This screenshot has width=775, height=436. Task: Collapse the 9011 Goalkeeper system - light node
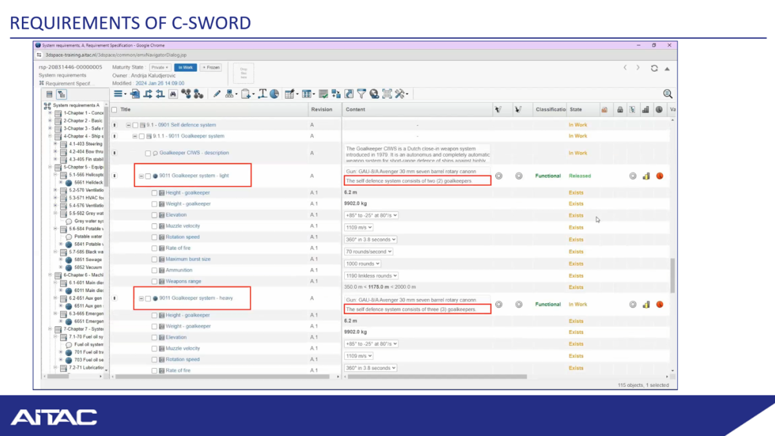[141, 176]
